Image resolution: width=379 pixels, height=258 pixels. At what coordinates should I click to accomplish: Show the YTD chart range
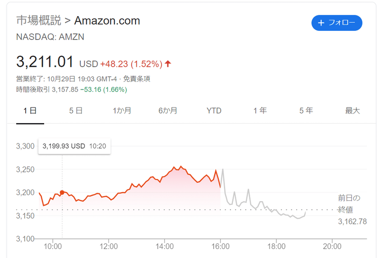214,111
